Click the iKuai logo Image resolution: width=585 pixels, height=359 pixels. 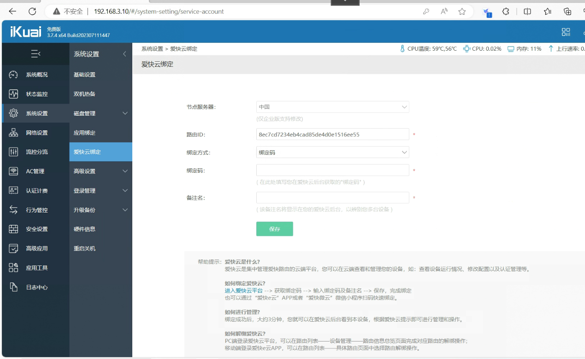pos(26,32)
